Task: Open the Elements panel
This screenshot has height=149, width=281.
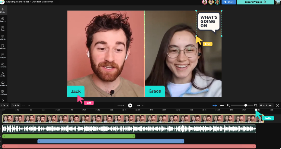Action: tap(3, 65)
